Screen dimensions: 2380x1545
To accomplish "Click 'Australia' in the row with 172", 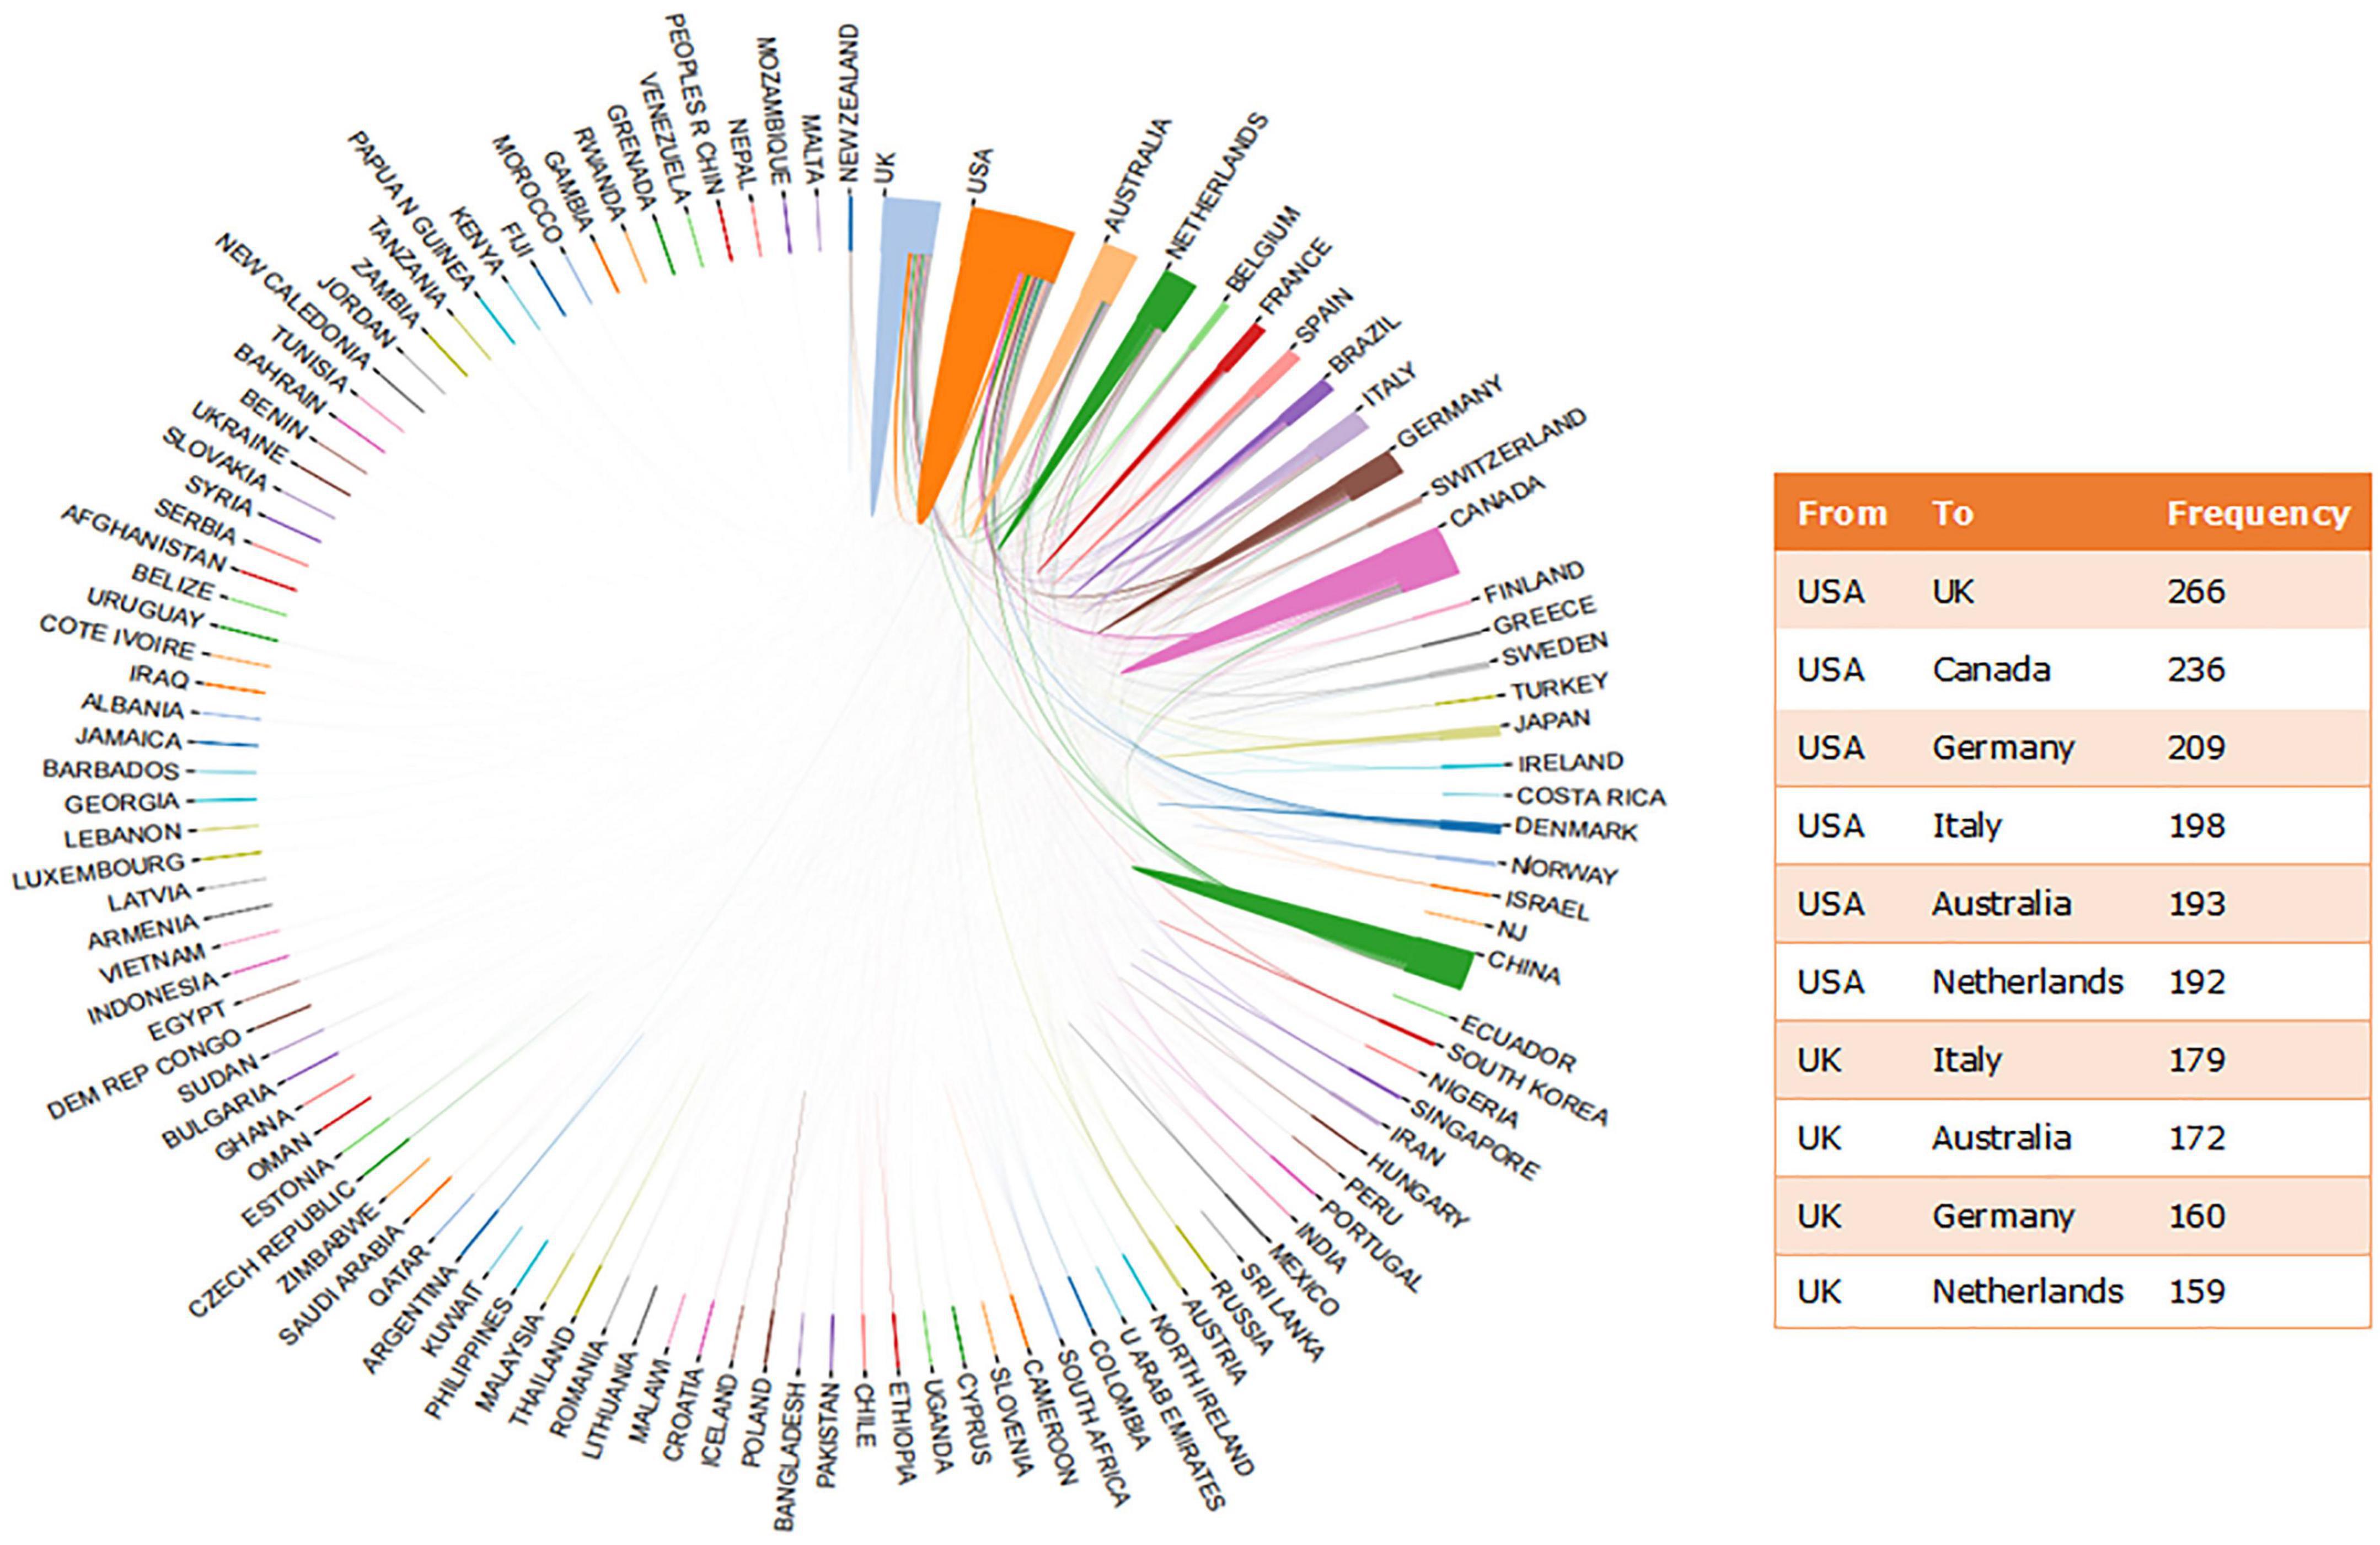I will point(2001,1137).
